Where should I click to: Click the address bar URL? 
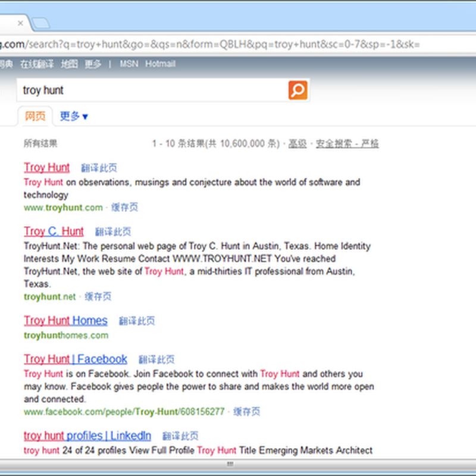pyautogui.click(x=210, y=44)
